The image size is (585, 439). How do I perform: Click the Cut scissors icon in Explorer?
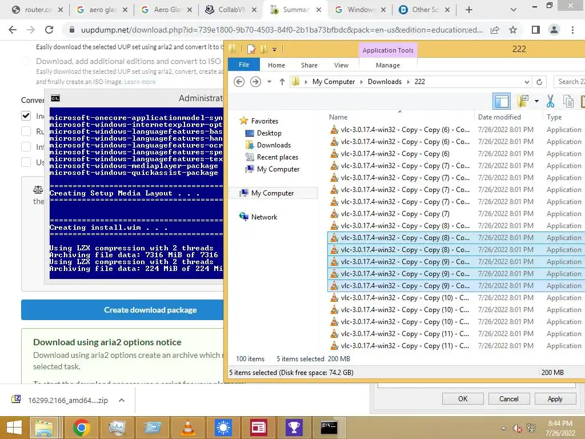[x=550, y=101]
